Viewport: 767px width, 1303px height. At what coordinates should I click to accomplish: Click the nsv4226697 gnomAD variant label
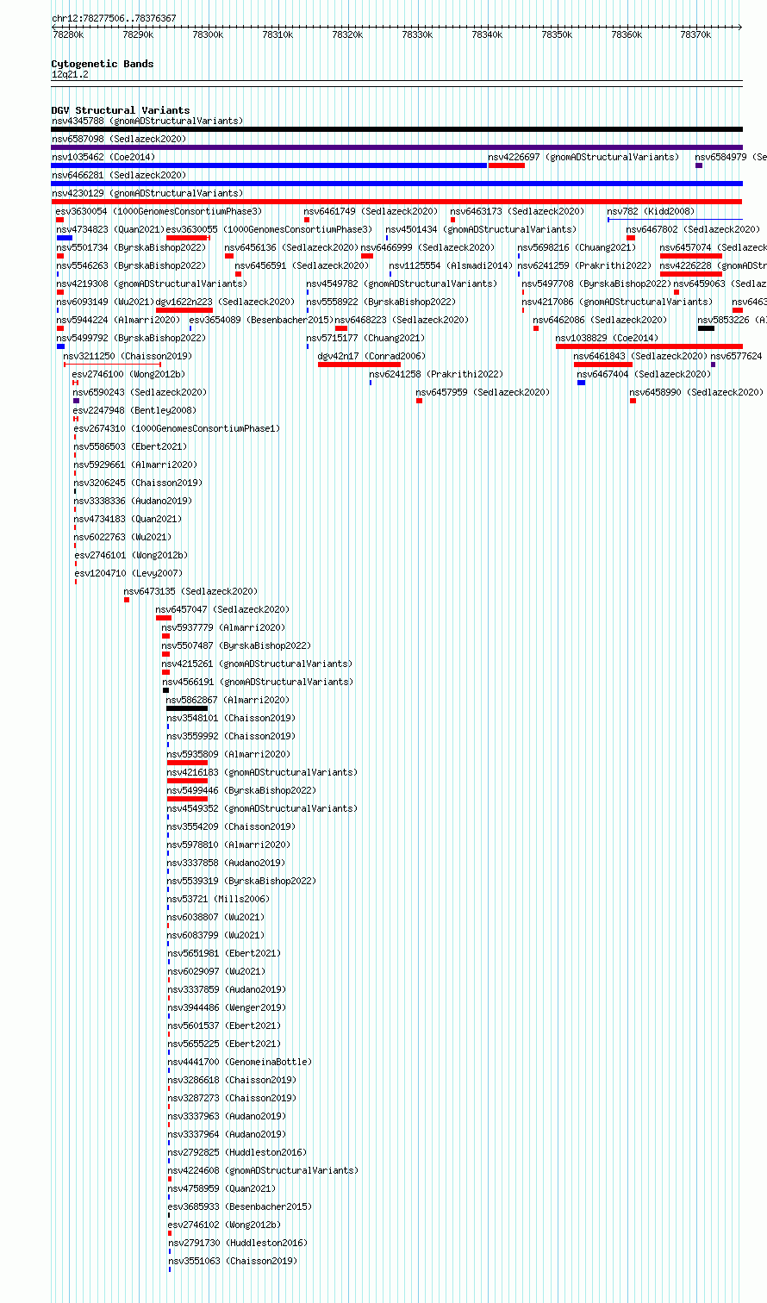pyautogui.click(x=583, y=157)
